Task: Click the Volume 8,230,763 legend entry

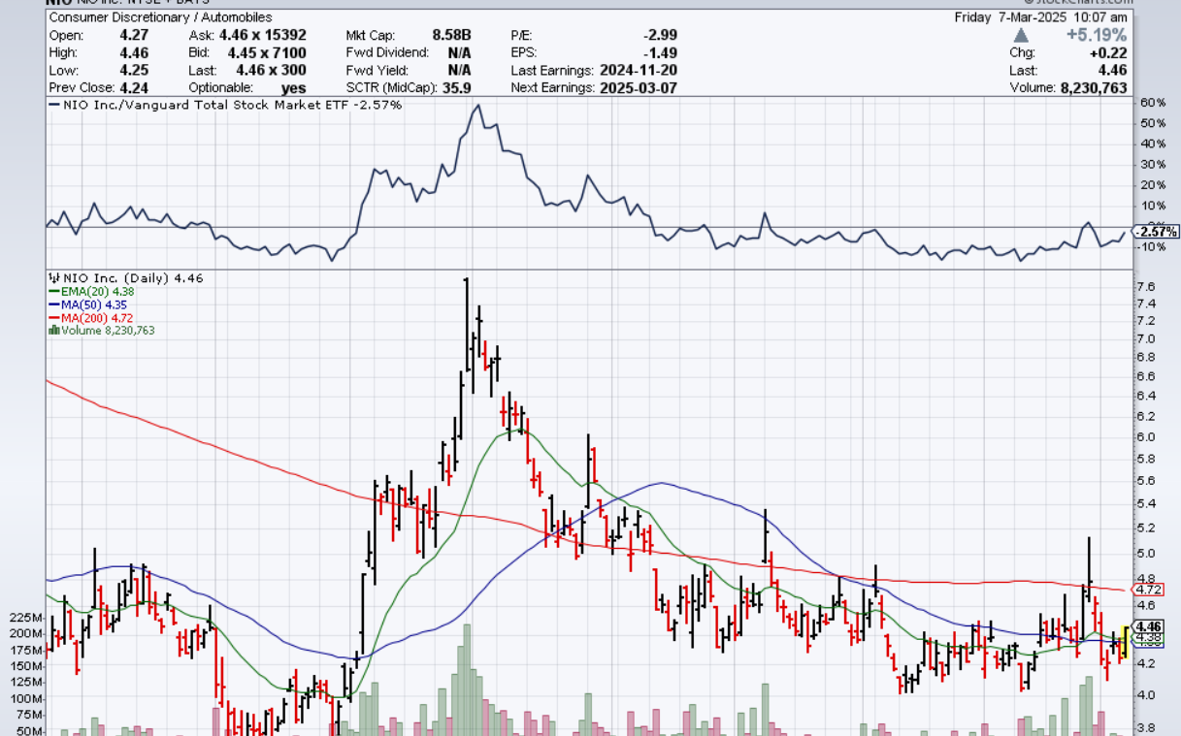Action: click(x=108, y=331)
